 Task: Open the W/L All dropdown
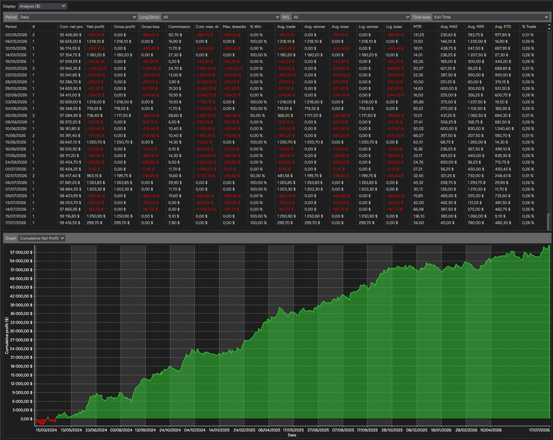pyautogui.click(x=351, y=17)
